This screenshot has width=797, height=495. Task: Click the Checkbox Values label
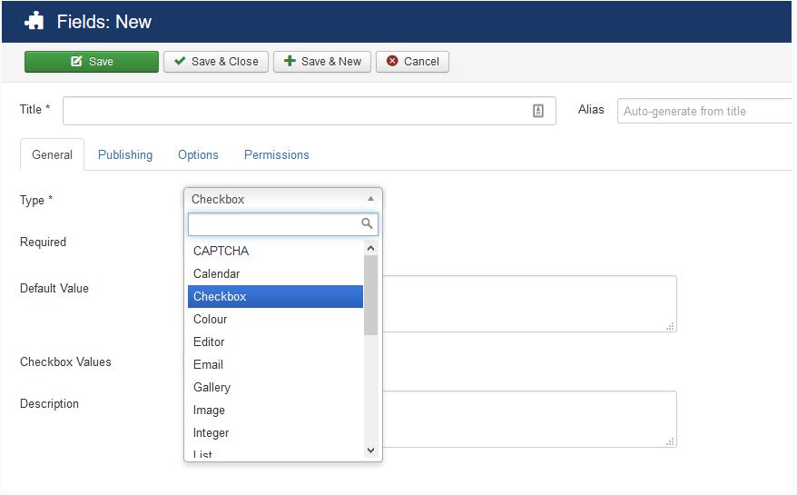click(65, 361)
